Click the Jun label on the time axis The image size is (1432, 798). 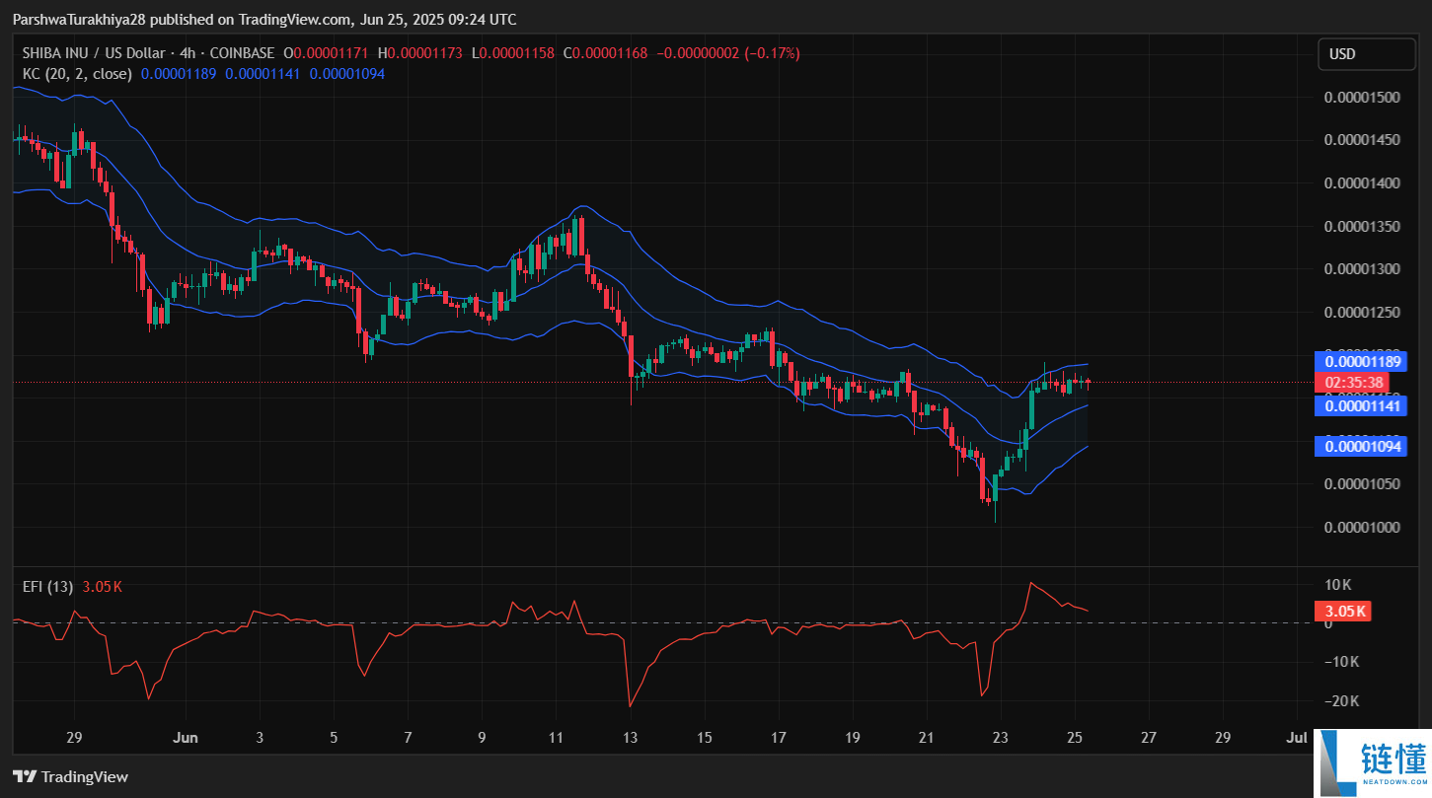coord(186,737)
